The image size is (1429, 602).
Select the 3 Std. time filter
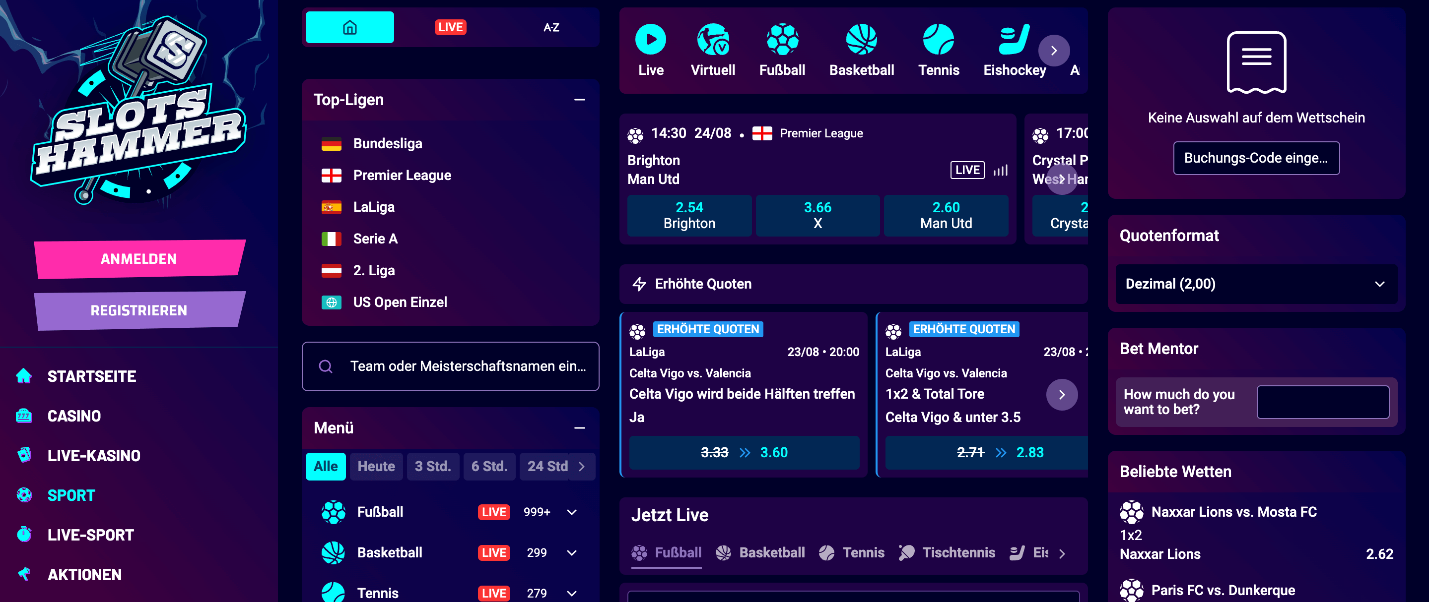coord(433,467)
